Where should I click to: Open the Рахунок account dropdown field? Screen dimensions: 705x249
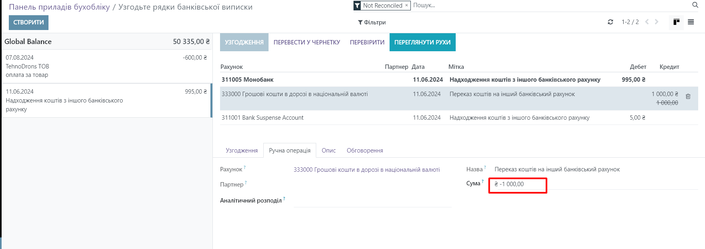[x=366, y=170]
